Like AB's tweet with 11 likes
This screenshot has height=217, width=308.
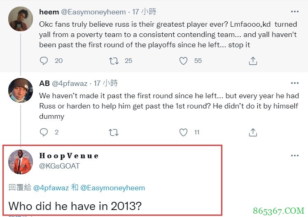pos(184,132)
